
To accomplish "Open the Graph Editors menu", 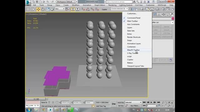I will click(100, 5).
